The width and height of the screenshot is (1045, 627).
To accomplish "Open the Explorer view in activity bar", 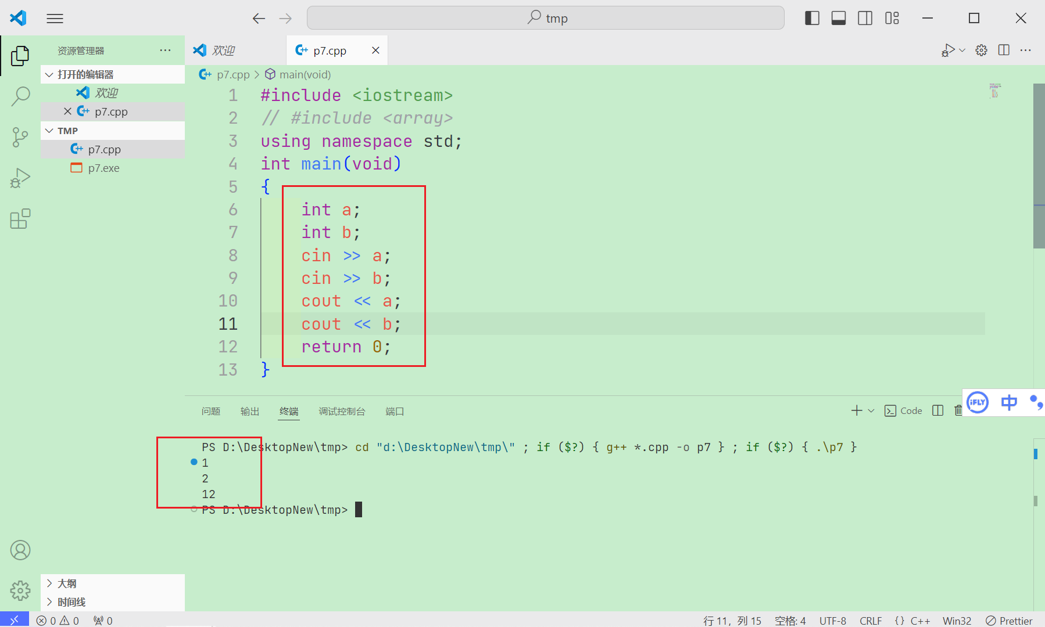I will [x=20, y=56].
